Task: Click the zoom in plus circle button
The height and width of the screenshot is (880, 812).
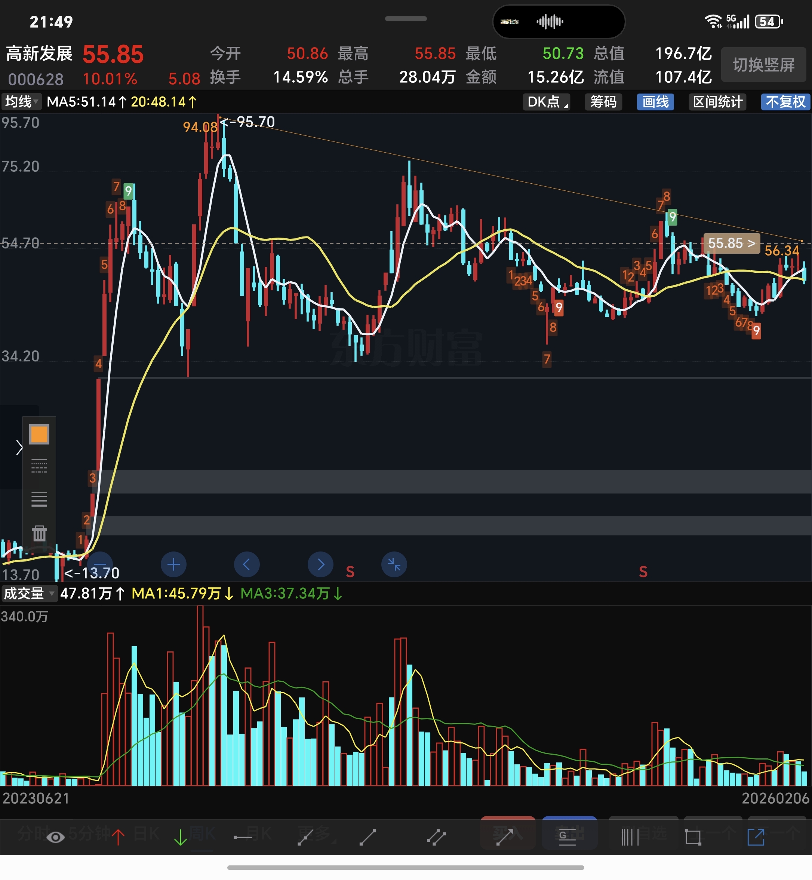Action: [x=173, y=564]
